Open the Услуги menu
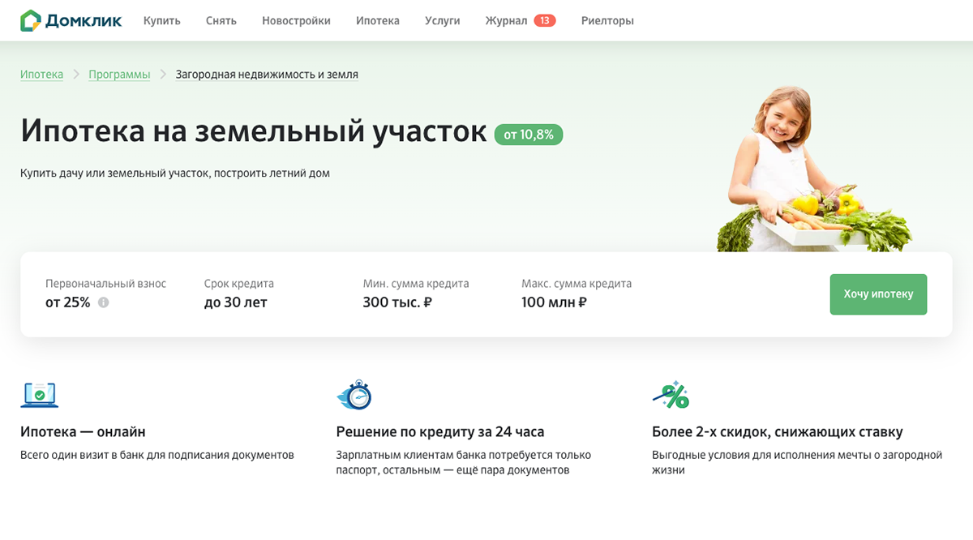The height and width of the screenshot is (540, 973). tap(442, 21)
